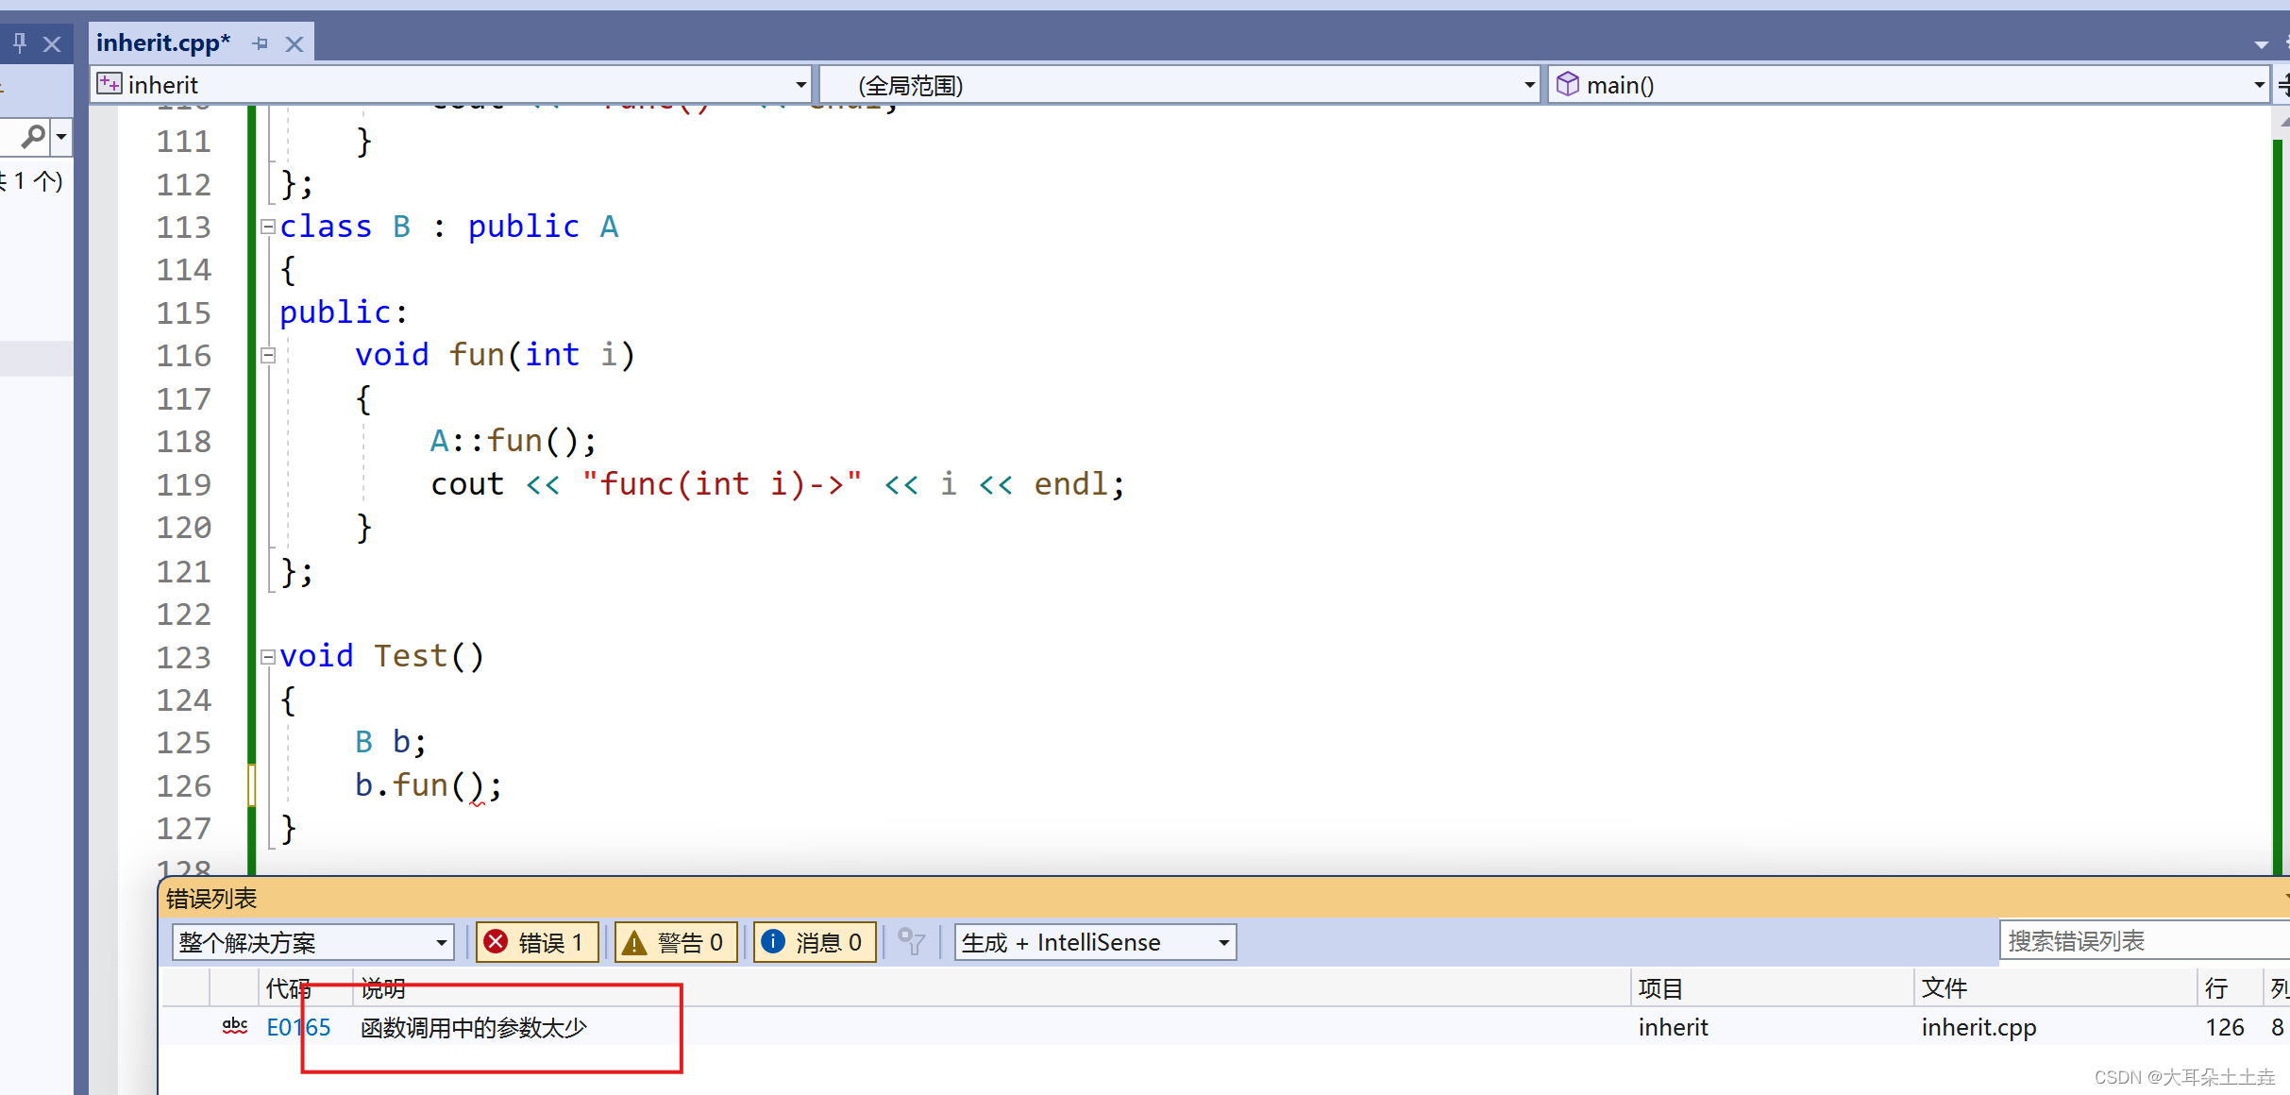This screenshot has width=2290, height=1095.
Task: Collapse the Test() function at line 123
Action: (268, 657)
